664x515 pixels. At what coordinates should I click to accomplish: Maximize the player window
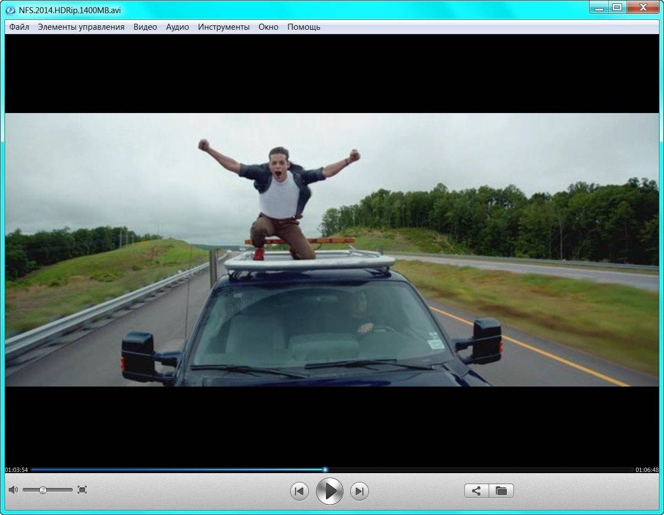click(617, 7)
